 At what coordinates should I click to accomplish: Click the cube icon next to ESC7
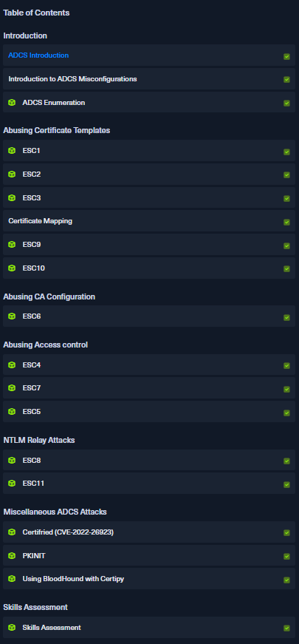[12, 387]
